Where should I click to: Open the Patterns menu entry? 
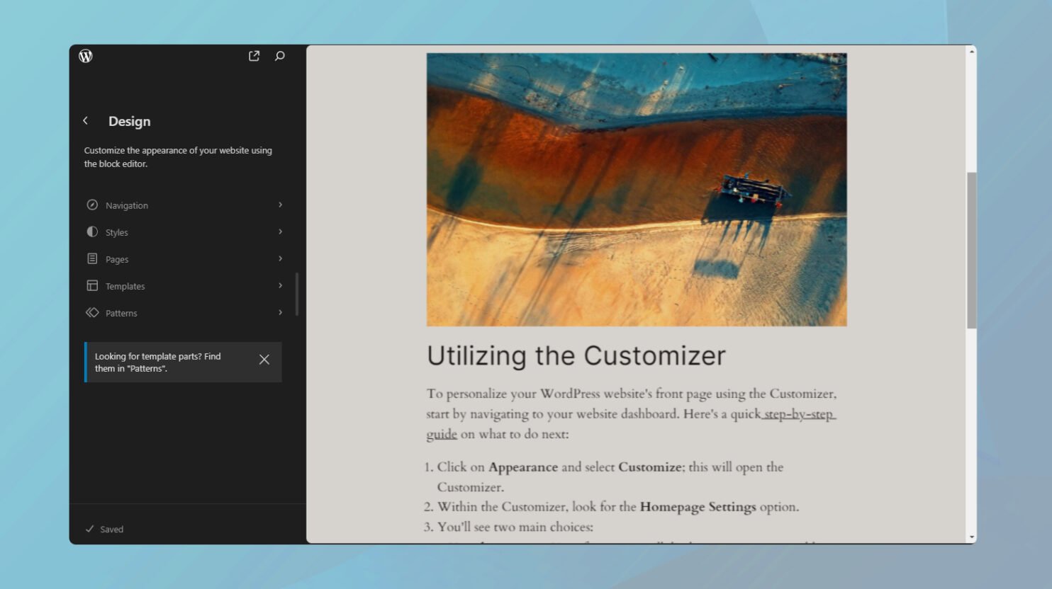(x=121, y=312)
